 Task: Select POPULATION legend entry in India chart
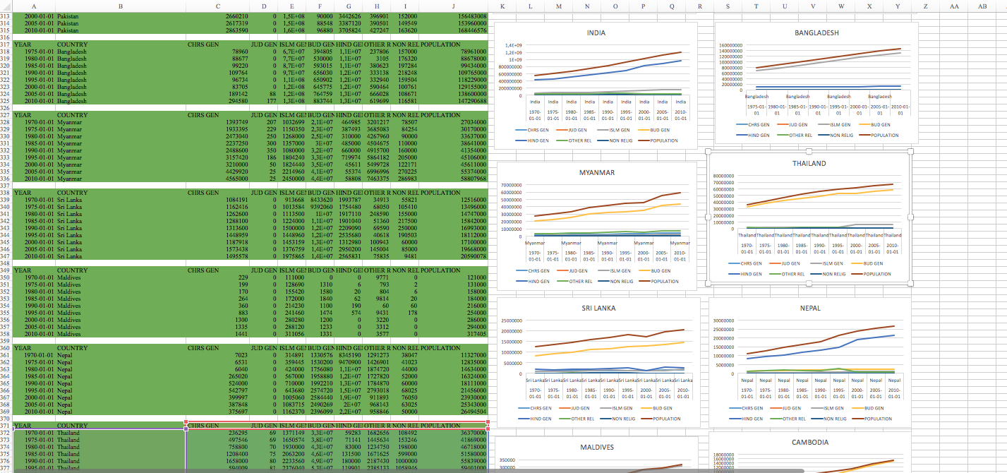click(x=658, y=140)
